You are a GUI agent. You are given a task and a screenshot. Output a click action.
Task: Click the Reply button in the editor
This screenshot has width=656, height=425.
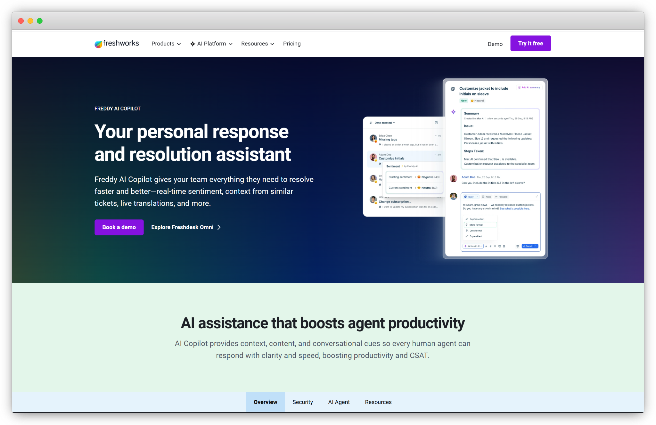coord(469,197)
